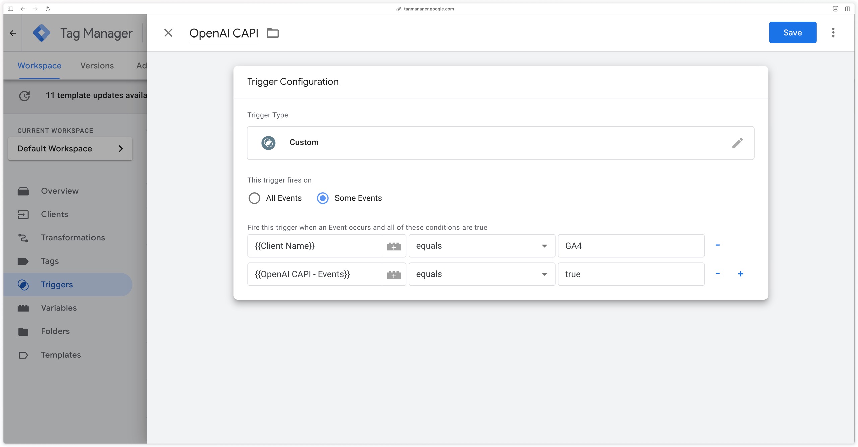Image resolution: width=858 pixels, height=447 pixels.
Task: Click the browser split view icon
Action: click(x=847, y=9)
